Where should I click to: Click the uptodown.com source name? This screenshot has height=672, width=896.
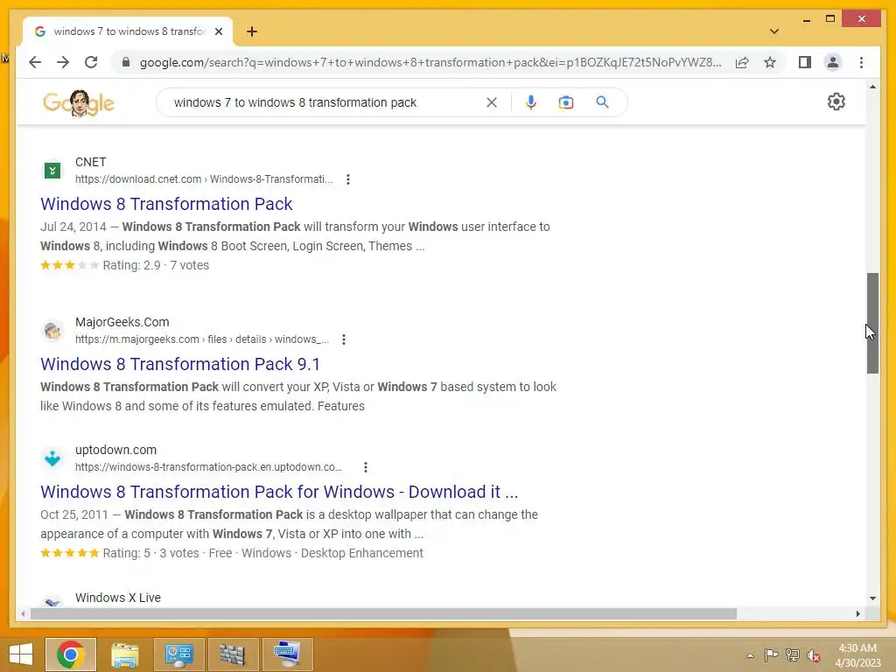[x=116, y=451]
